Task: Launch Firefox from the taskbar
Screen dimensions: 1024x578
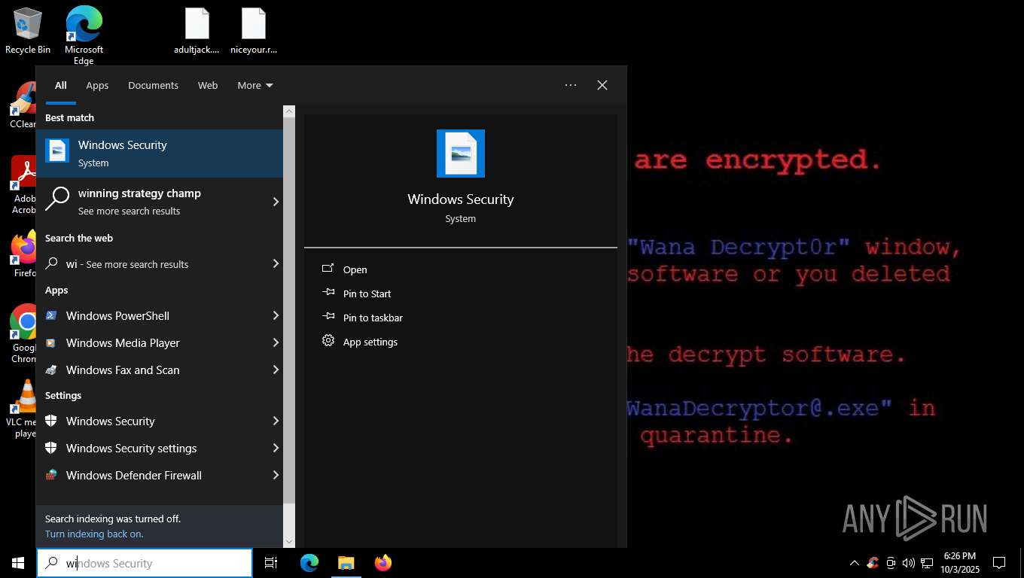Action: click(383, 563)
